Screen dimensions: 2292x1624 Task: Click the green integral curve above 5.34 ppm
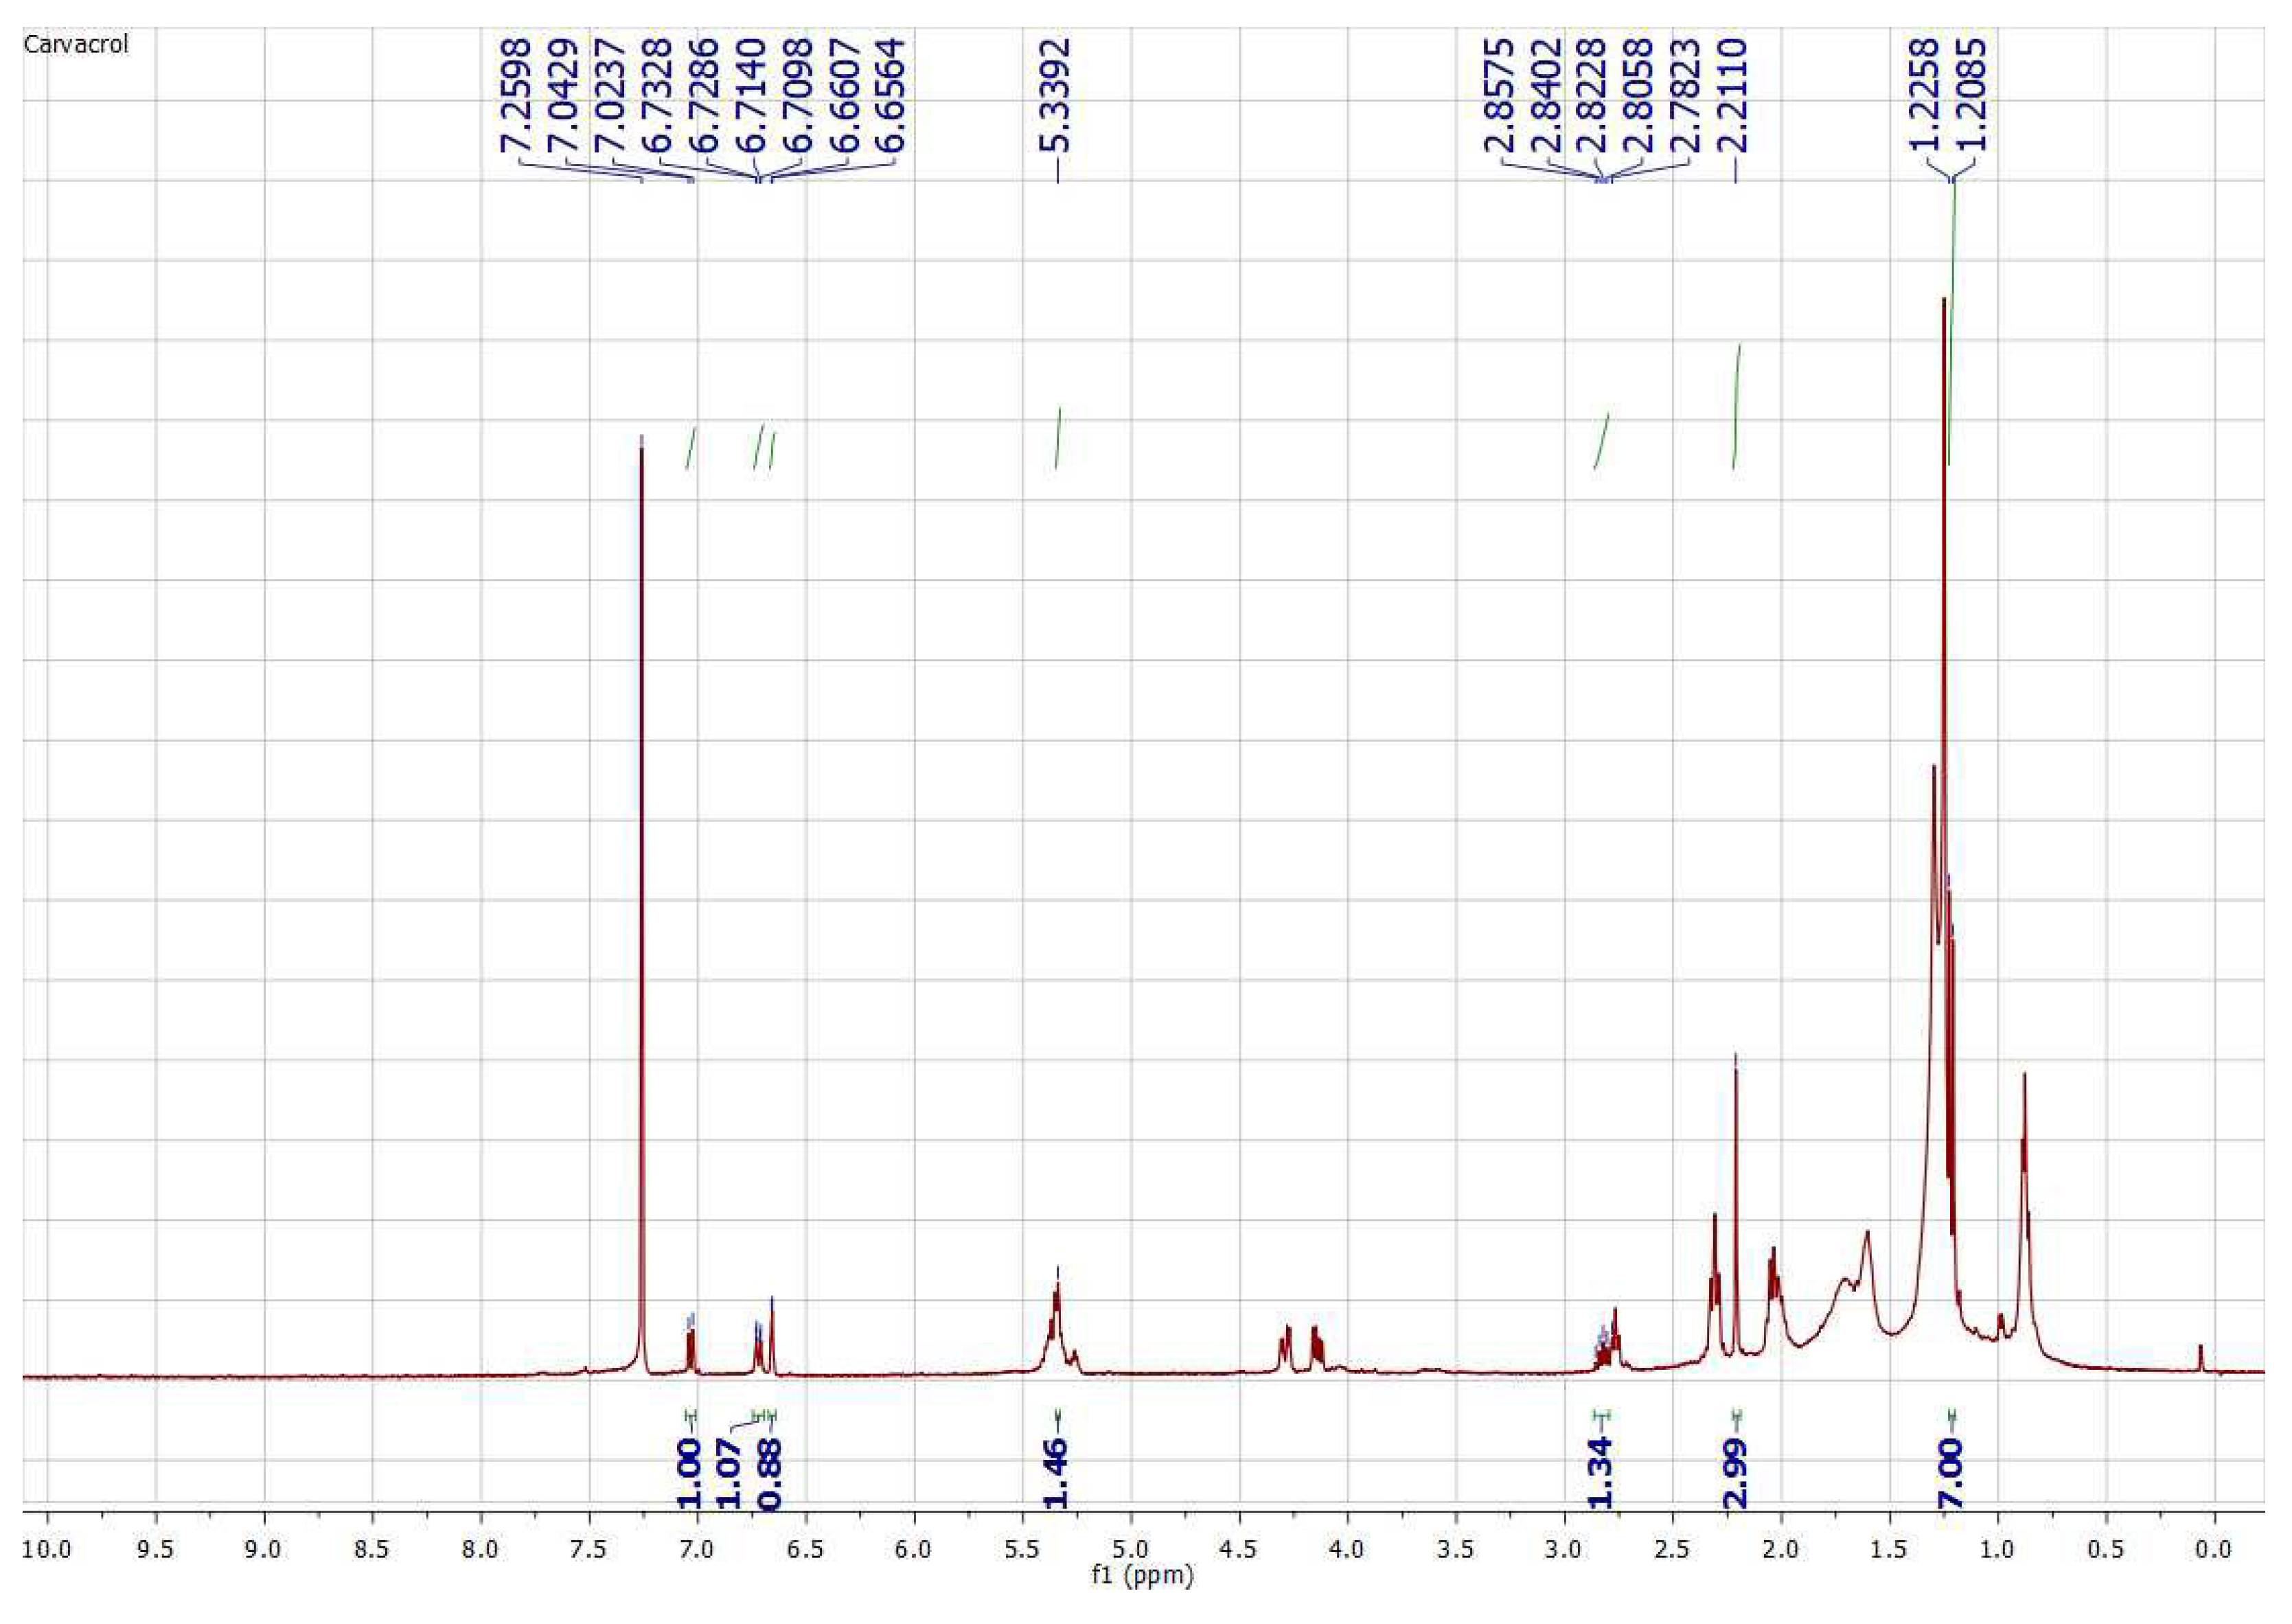(x=1058, y=437)
